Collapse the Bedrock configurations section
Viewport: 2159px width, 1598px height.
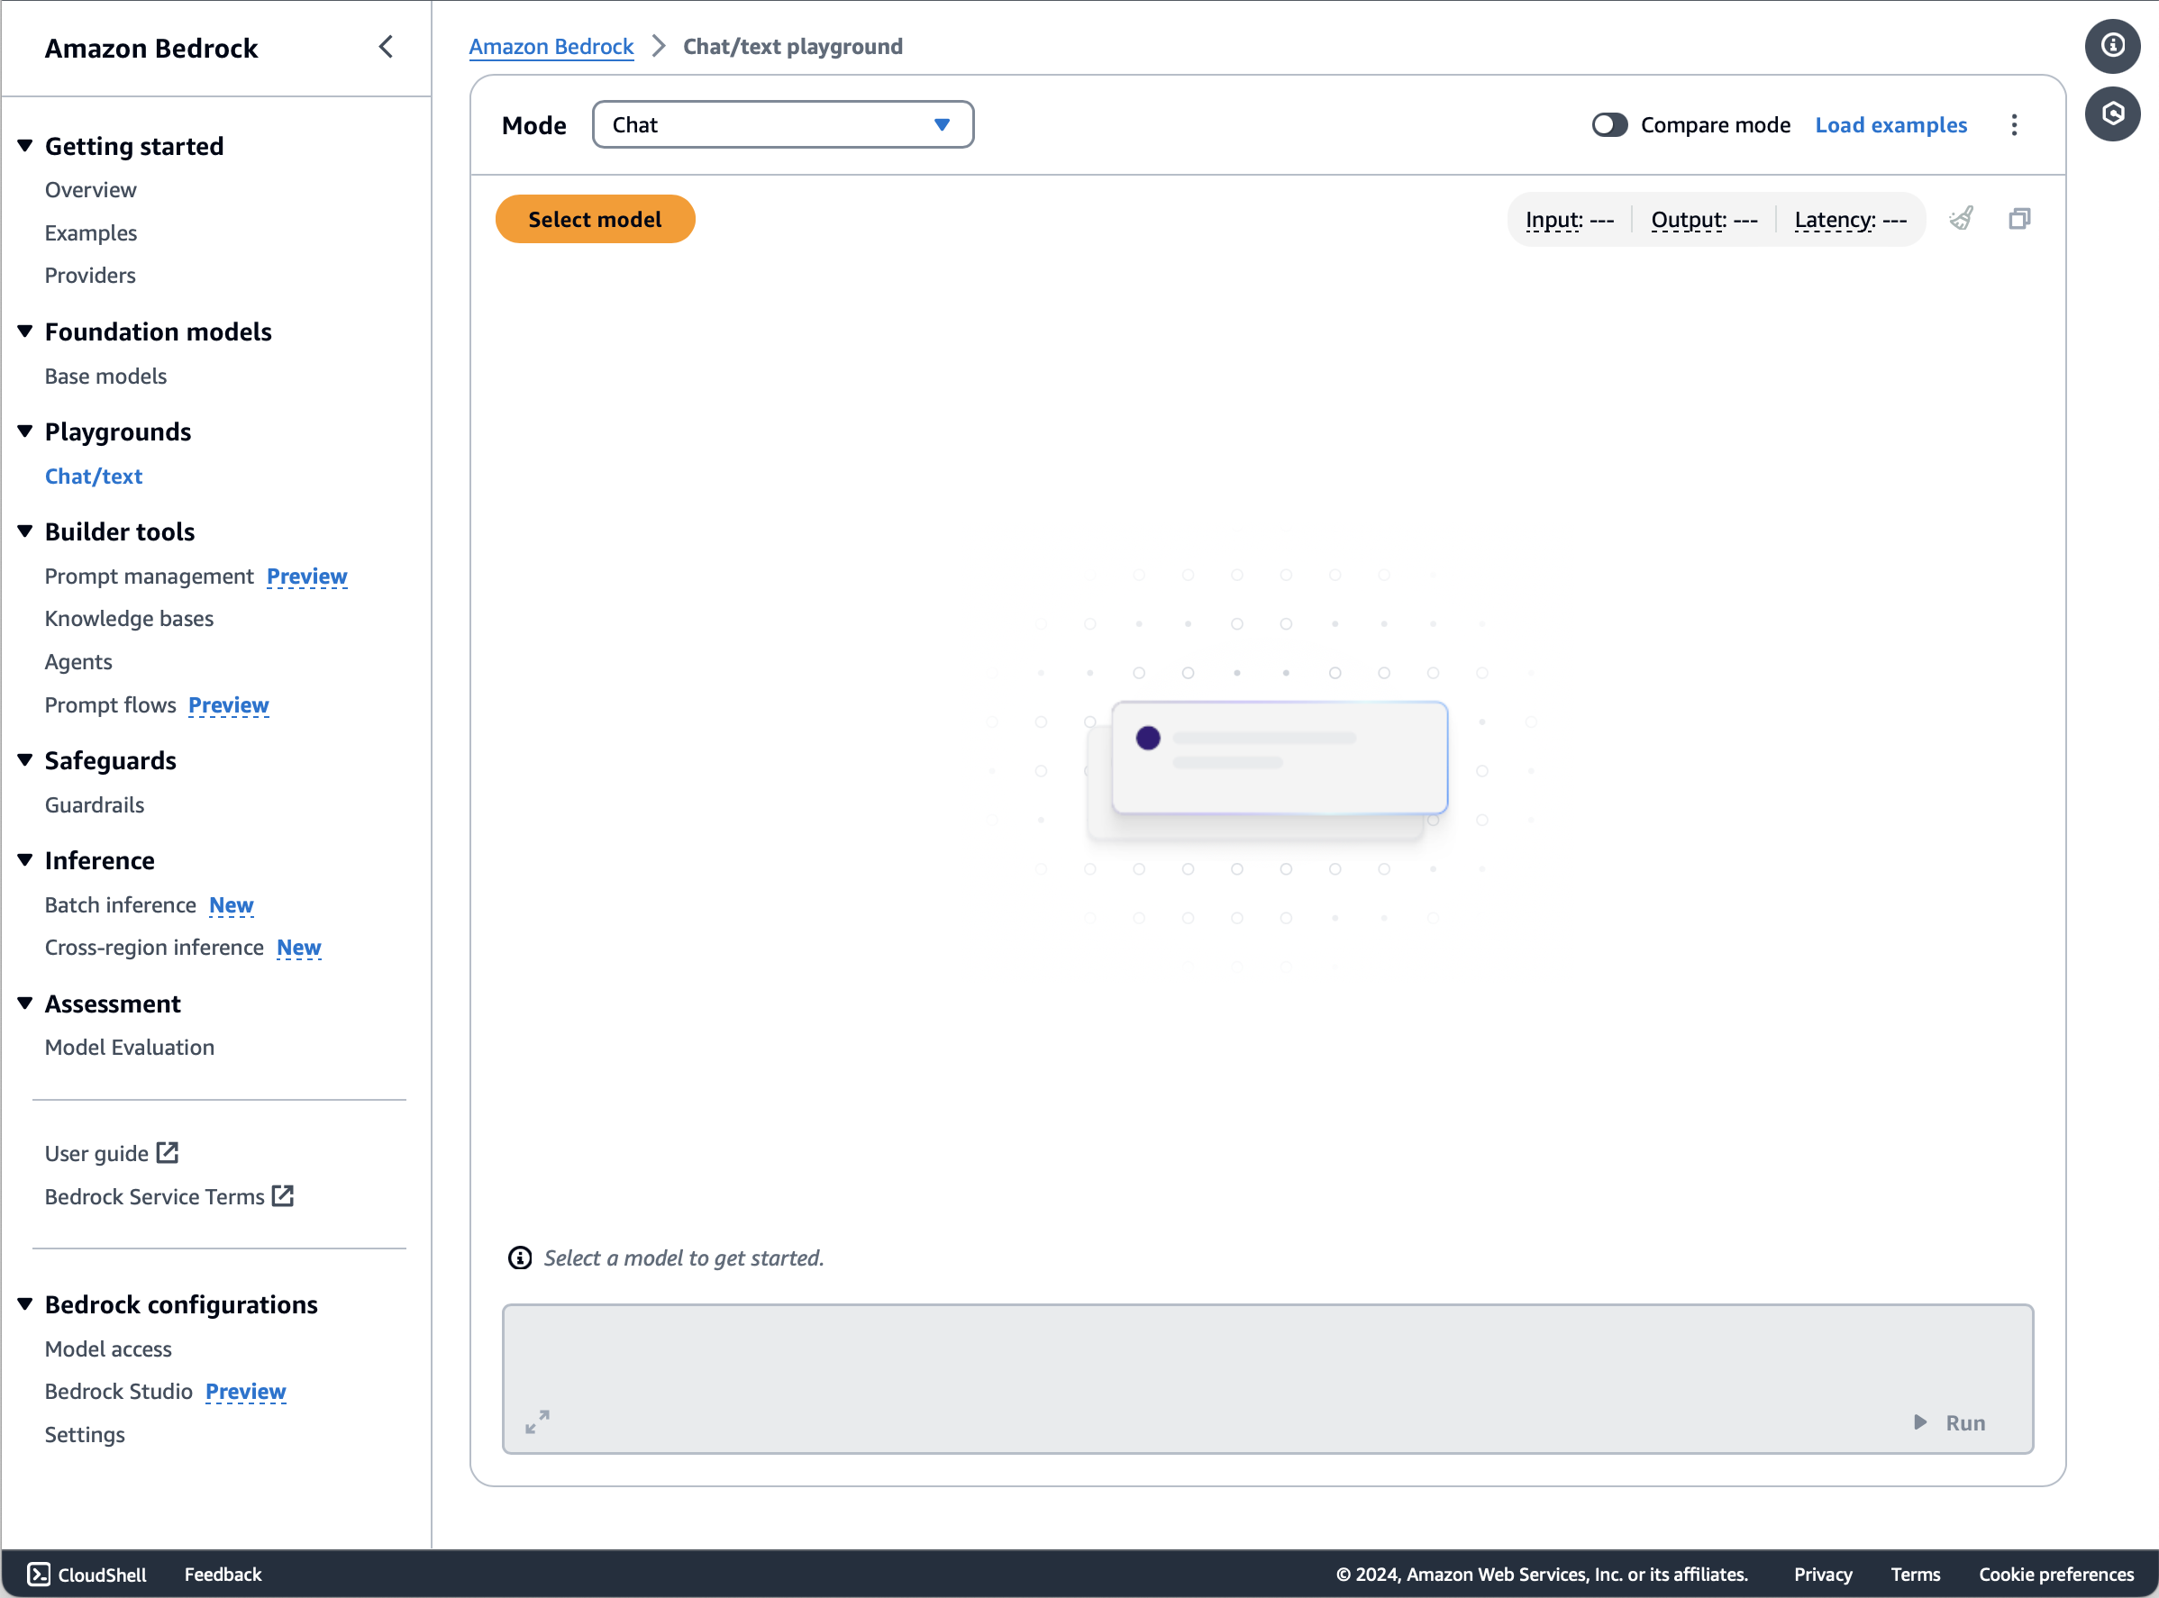coord(25,1304)
